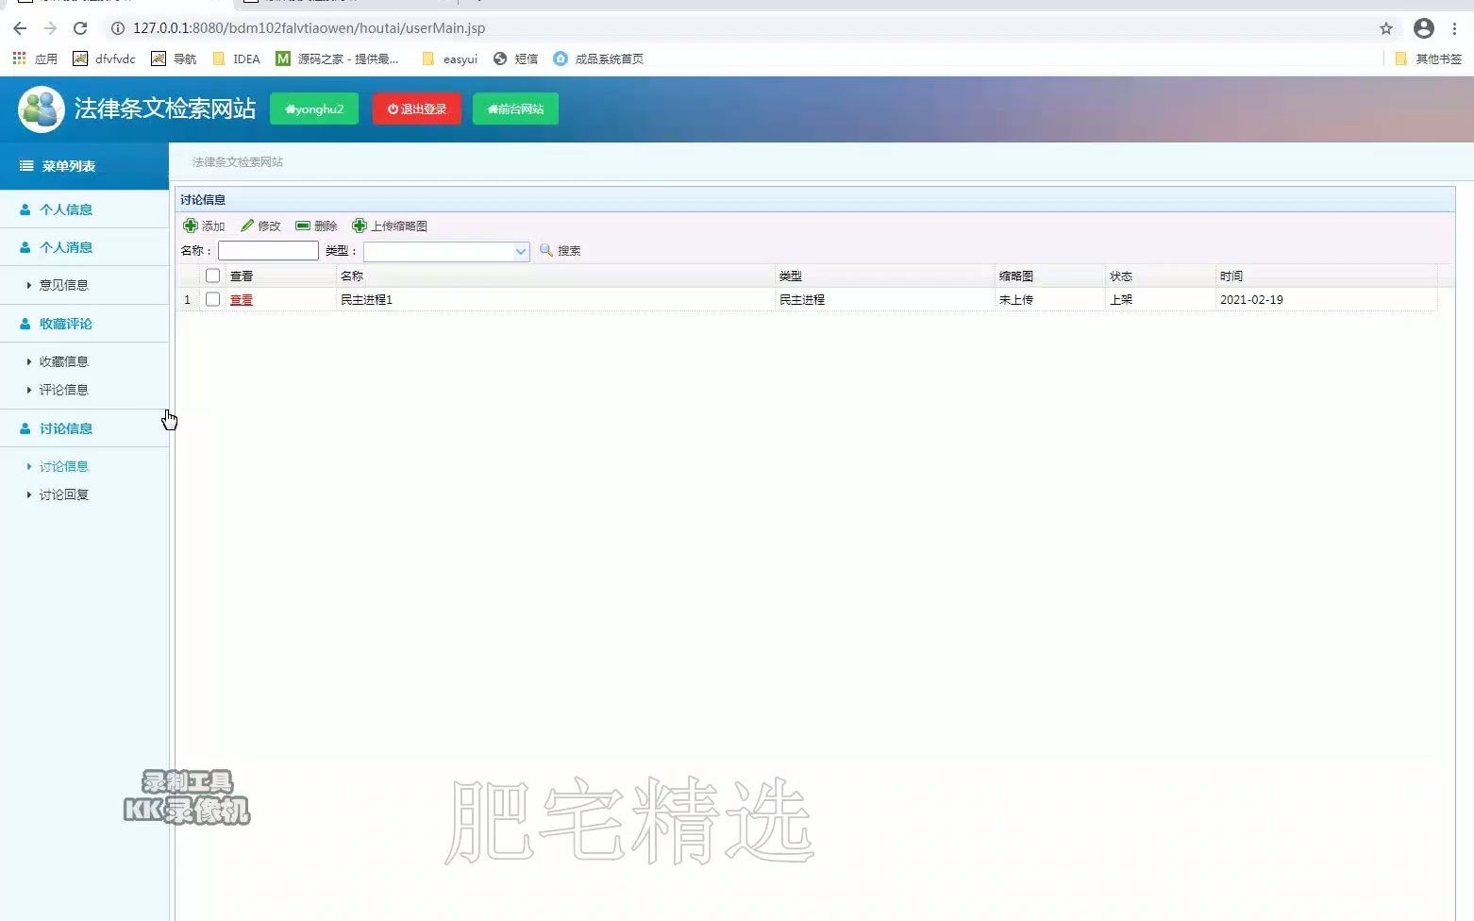Click the browser address bar URL
The image size is (1474, 921).
309,28
